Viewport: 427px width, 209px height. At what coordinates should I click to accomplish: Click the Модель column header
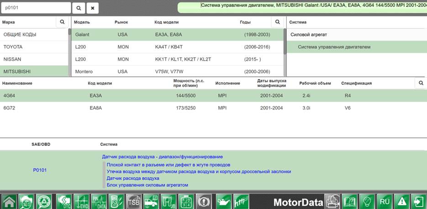pos(82,22)
